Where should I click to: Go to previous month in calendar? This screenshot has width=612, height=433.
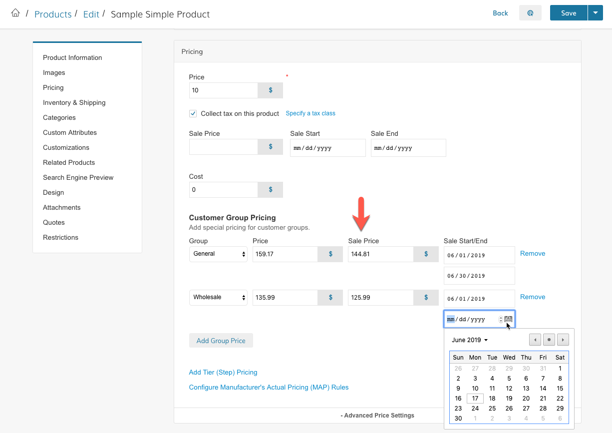tap(535, 340)
